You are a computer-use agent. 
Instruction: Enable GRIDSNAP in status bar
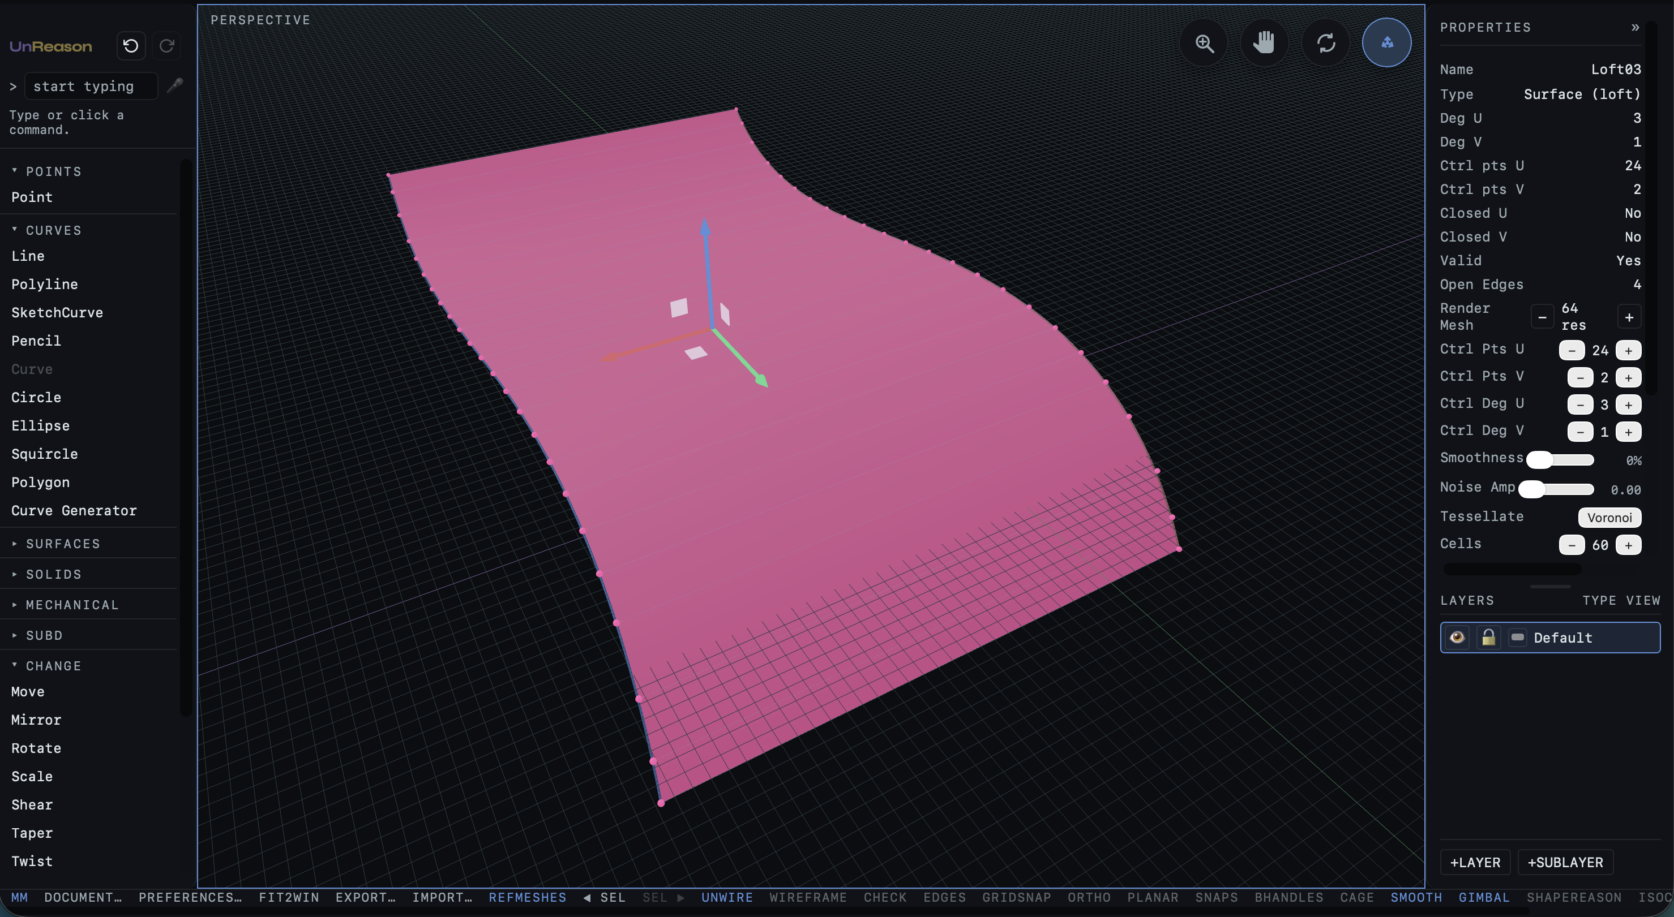click(1016, 897)
